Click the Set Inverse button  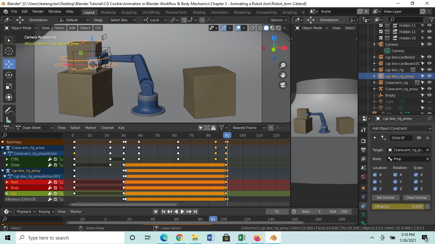coord(385,198)
